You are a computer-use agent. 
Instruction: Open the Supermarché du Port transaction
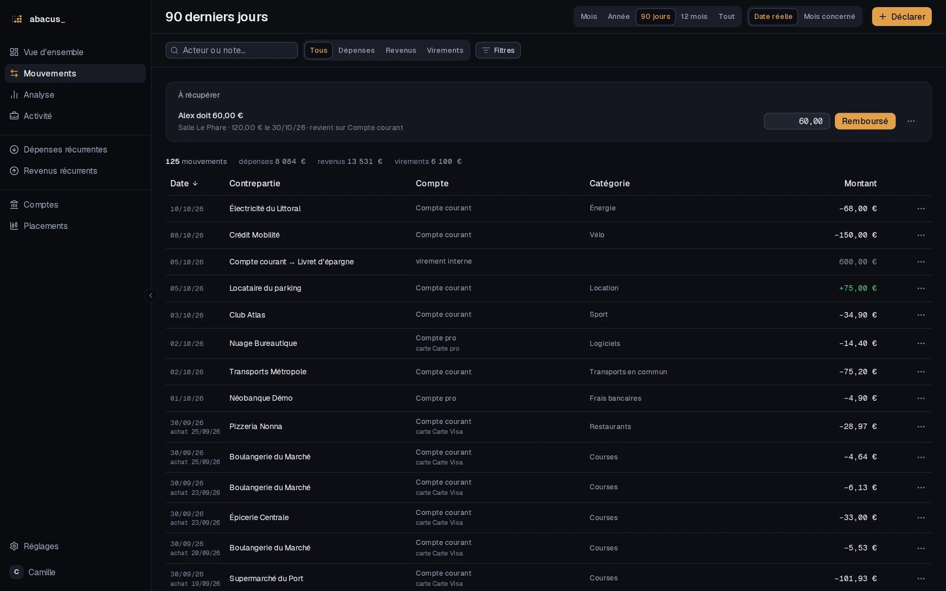[x=548, y=578]
